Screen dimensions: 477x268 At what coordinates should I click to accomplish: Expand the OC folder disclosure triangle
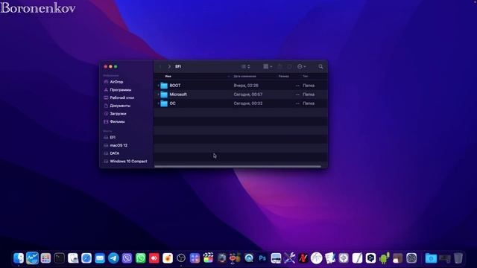click(158, 103)
